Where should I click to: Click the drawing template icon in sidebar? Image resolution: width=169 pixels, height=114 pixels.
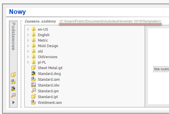coord(13,89)
